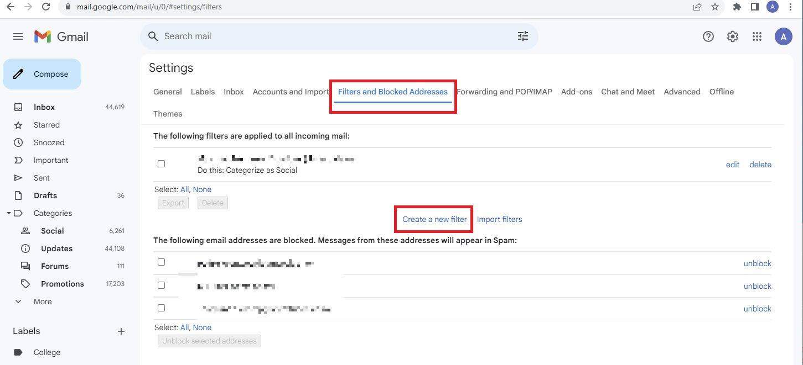Click the Settings gear icon
The height and width of the screenshot is (365, 803).
tap(732, 36)
